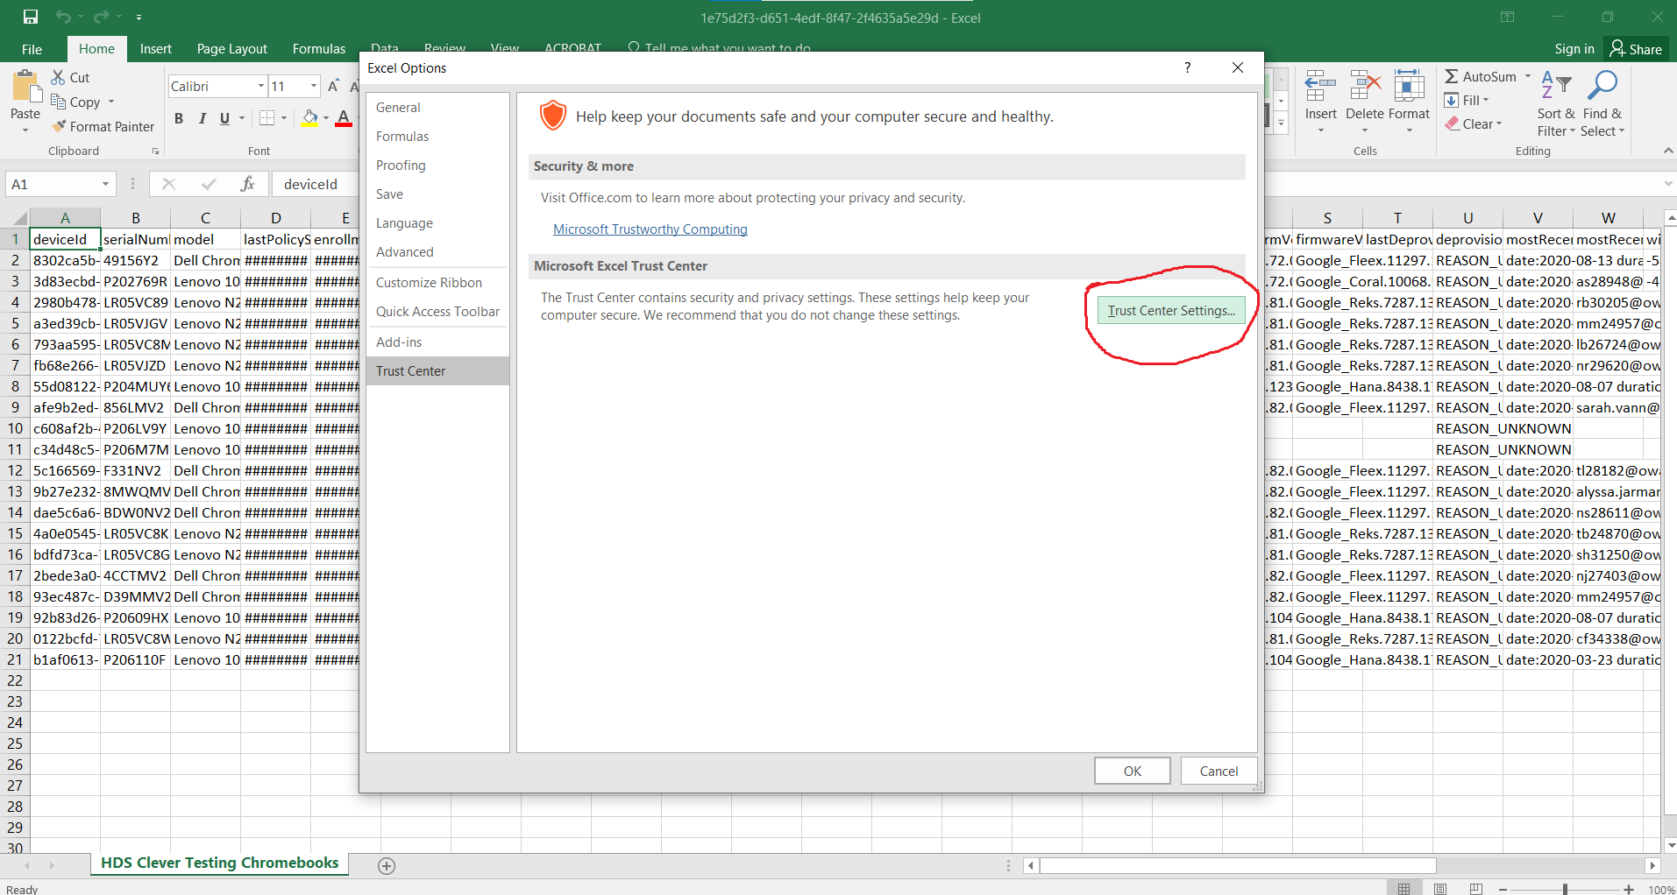This screenshot has width=1677, height=895.
Task: Select Advanced in Excel Options
Action: coord(437,252)
